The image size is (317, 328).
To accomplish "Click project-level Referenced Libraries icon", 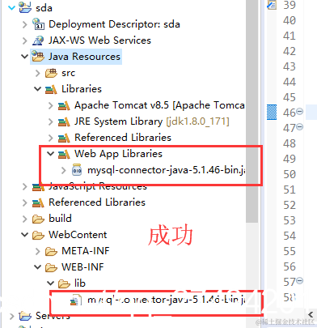I will tap(38, 202).
